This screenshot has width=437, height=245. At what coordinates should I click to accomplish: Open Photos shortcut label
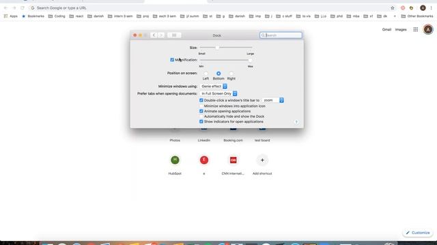pos(175,140)
